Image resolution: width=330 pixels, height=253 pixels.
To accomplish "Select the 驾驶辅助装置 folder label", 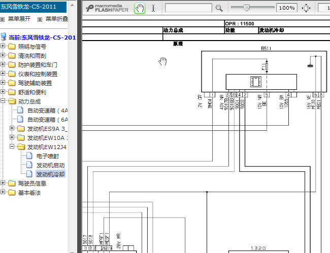I will pos(35,83).
